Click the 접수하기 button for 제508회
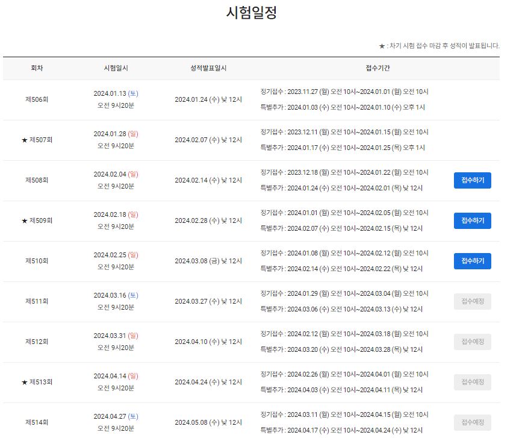 click(x=472, y=180)
